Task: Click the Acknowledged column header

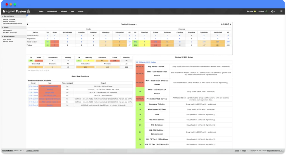Action: coord(67,83)
